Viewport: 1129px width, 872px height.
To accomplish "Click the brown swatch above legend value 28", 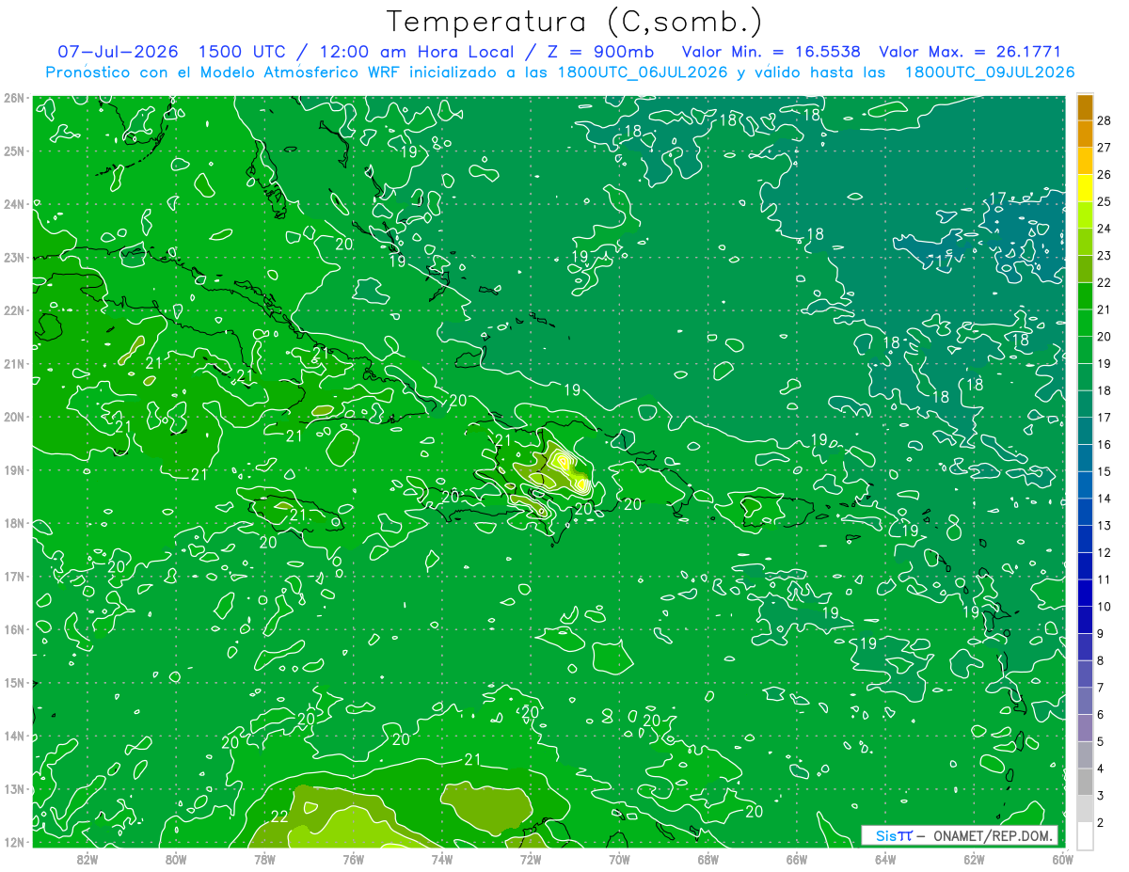I will (1085, 107).
